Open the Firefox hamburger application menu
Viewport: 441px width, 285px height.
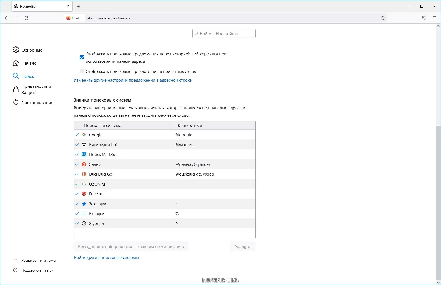pyautogui.click(x=434, y=18)
